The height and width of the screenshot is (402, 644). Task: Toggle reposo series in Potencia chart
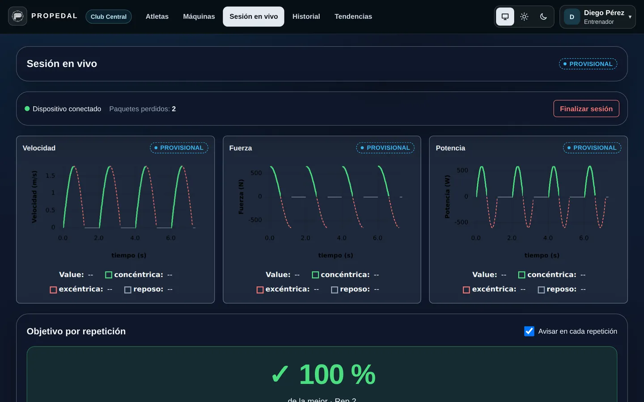[x=562, y=289]
